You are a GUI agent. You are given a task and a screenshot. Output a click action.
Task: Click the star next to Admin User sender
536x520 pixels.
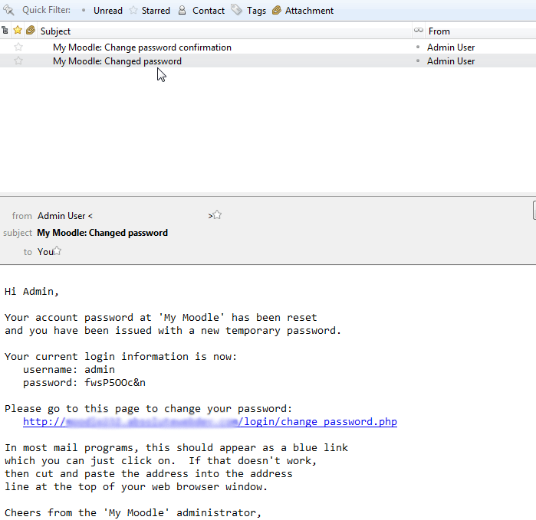[217, 214]
